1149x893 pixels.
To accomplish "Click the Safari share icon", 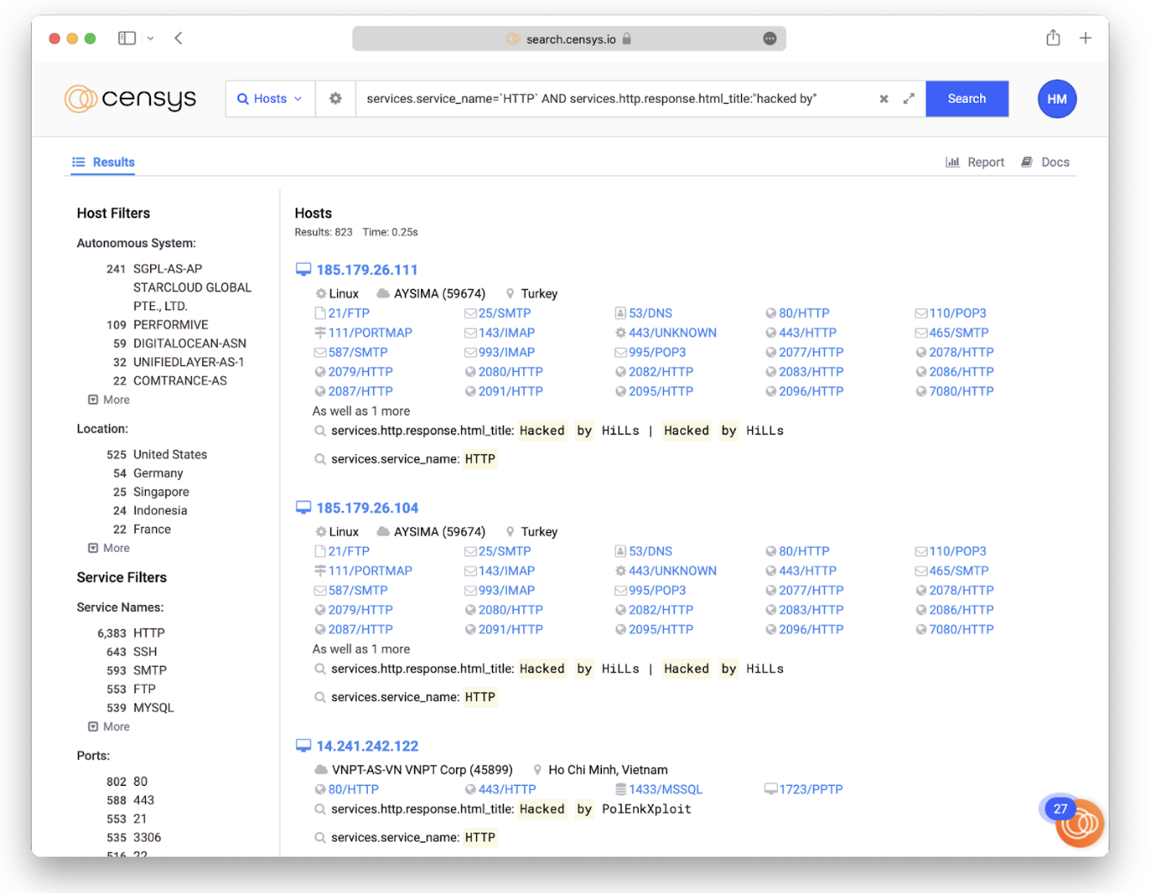I will [1053, 38].
